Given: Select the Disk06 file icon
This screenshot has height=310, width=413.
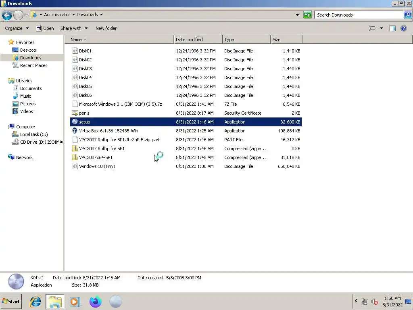Looking at the screenshot, I should coord(75,95).
